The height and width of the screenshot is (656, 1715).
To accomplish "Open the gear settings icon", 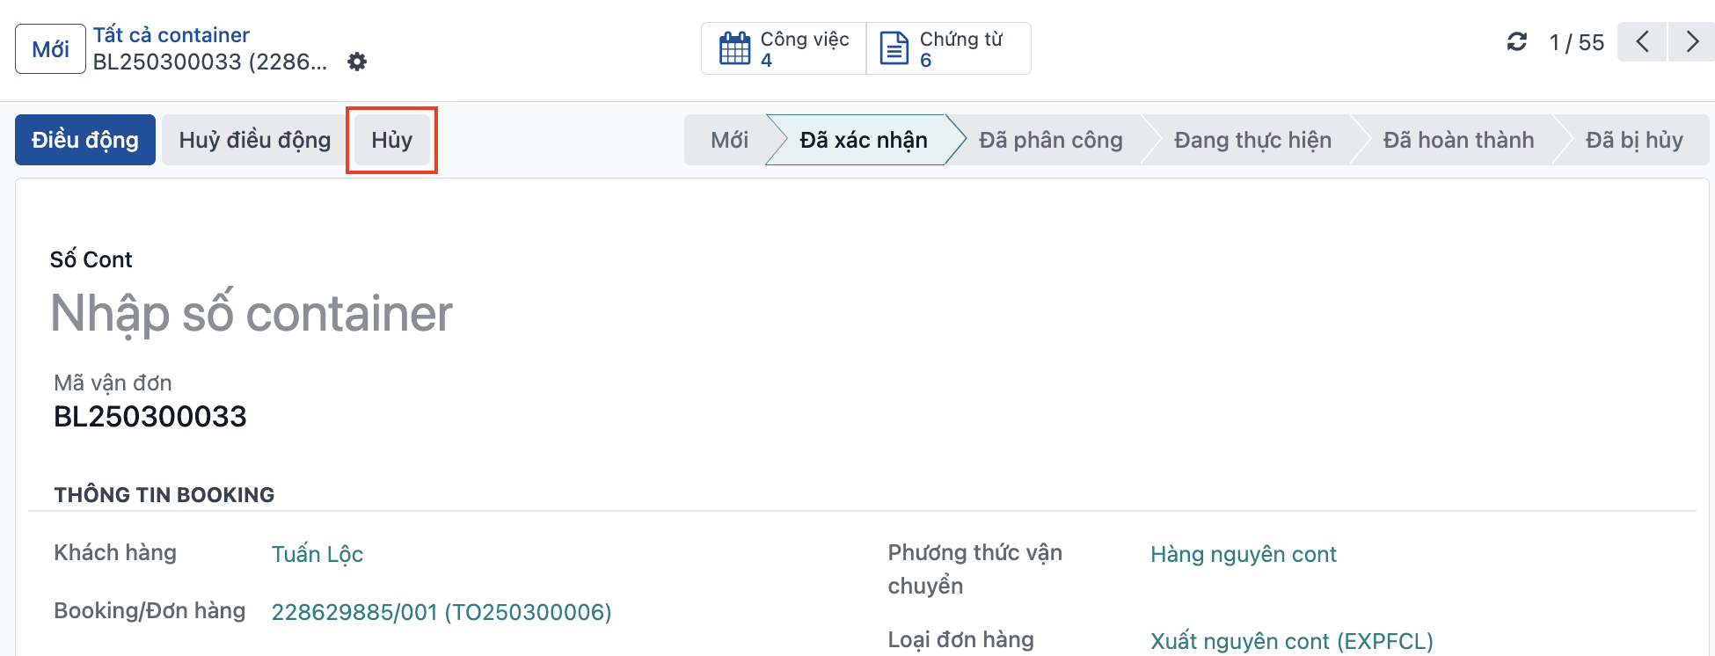I will 357,62.
